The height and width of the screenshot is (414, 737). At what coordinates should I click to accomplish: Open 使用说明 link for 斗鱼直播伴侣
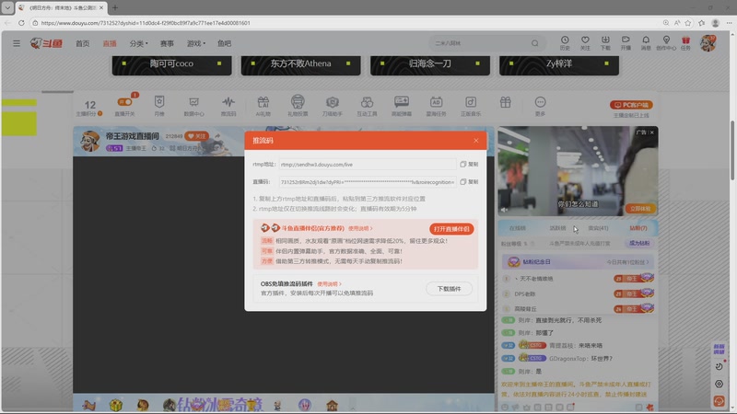[360, 228]
